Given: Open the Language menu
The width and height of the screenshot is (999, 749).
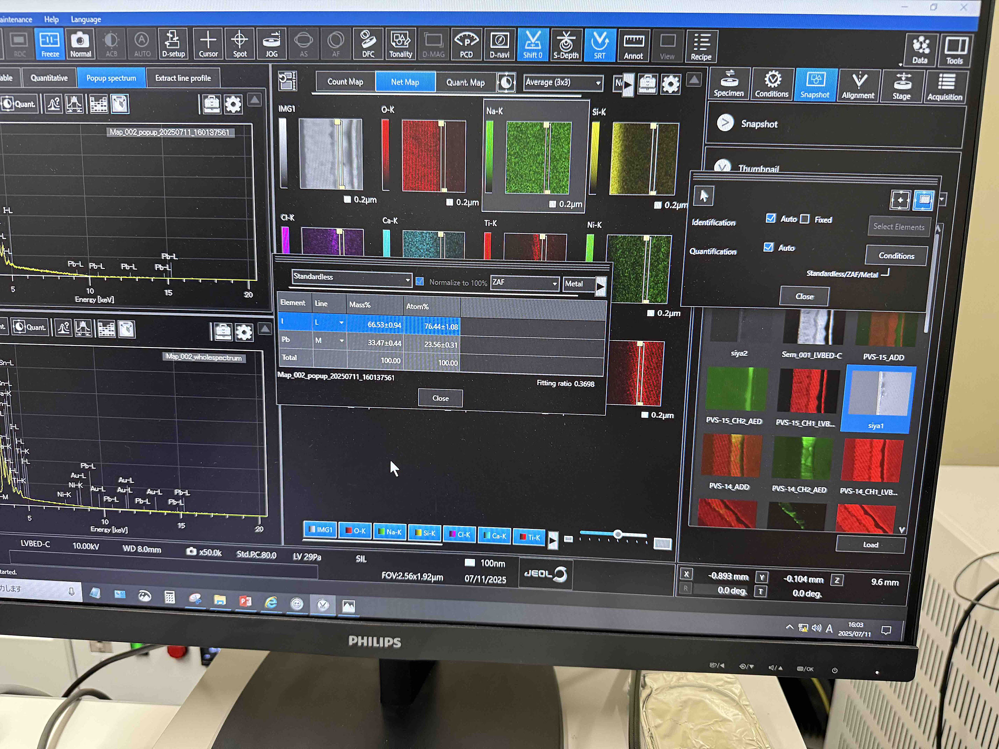Looking at the screenshot, I should coord(86,20).
